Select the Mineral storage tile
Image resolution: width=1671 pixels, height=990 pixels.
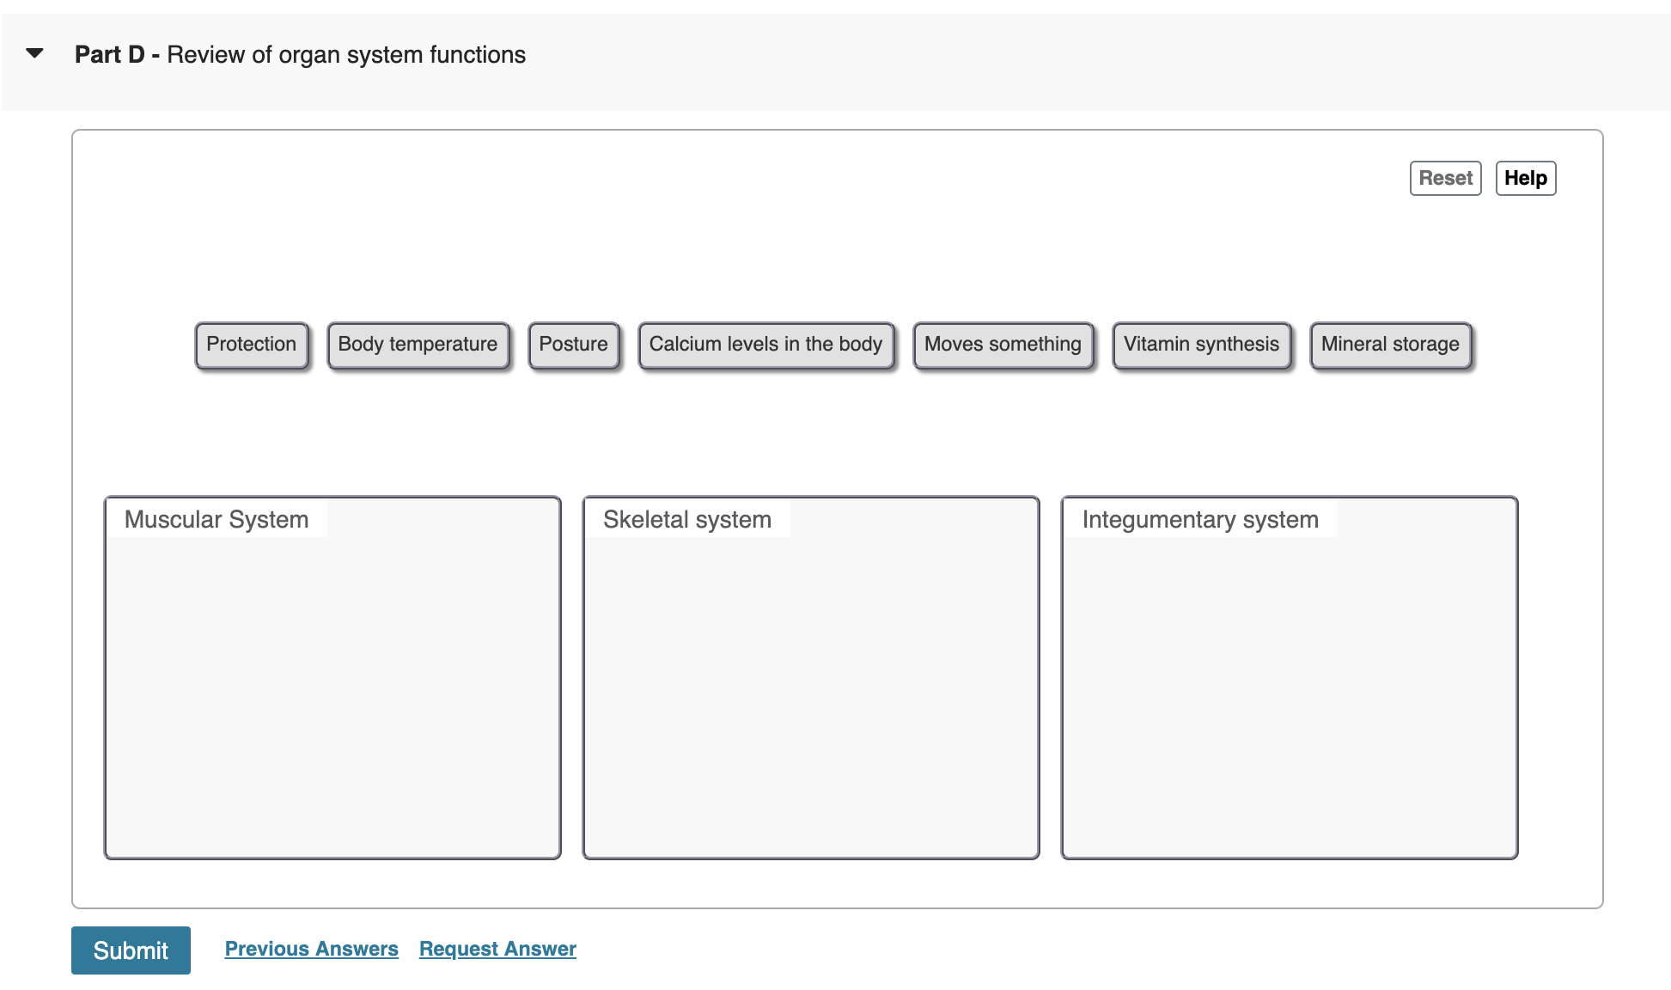[1390, 345]
